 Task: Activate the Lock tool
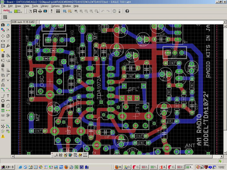[x=3, y=65]
